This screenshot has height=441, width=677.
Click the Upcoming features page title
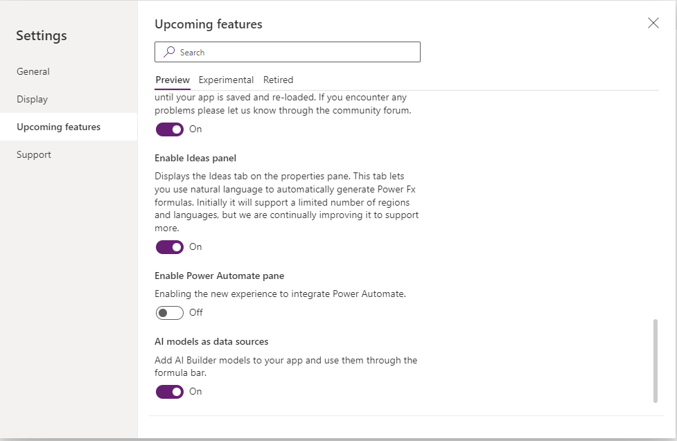(209, 24)
